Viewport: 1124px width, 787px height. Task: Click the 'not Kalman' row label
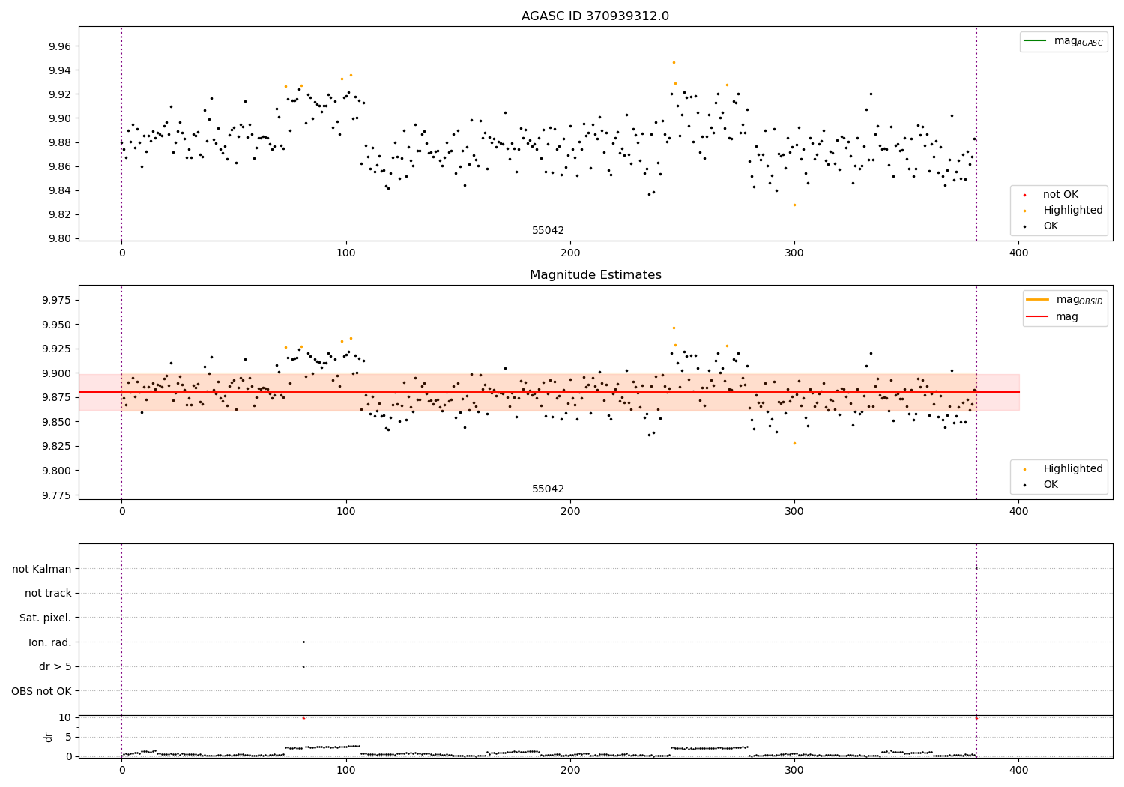coord(42,569)
